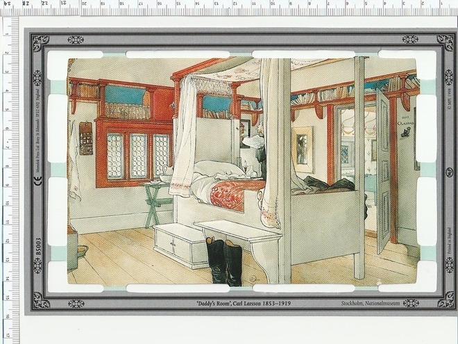Click the text "Stockholm, Nationalmuseum"
This screenshot has height=344, width=458.
371,303
